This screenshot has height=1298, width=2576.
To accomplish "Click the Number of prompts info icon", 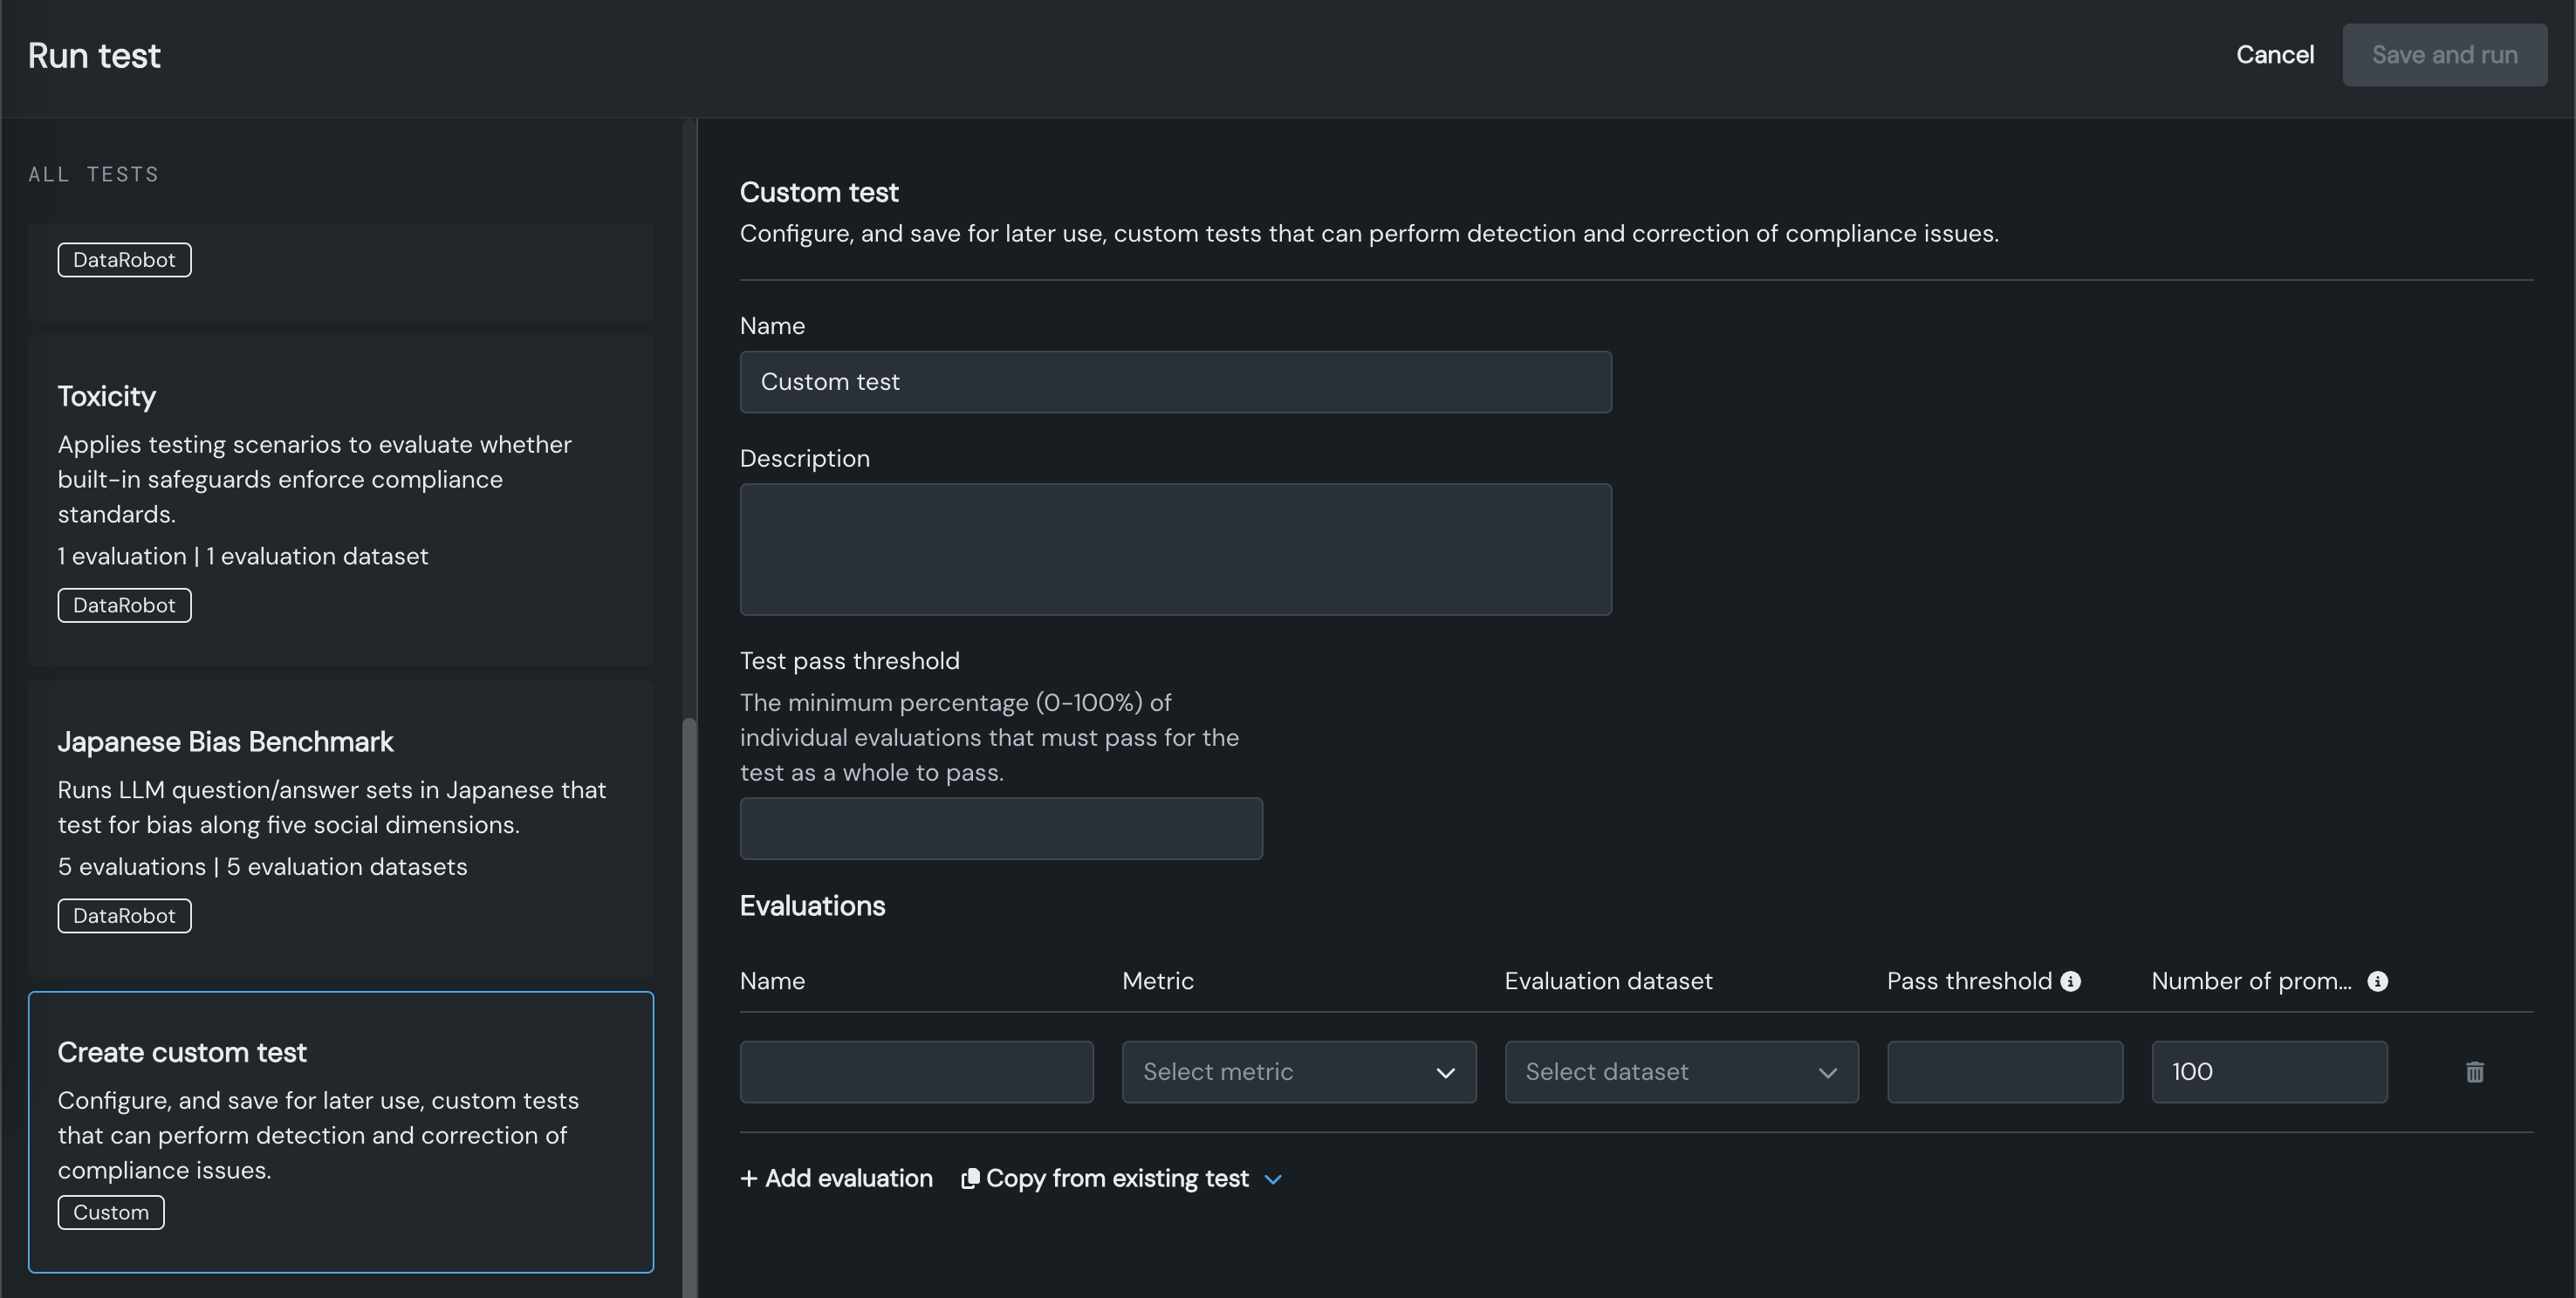I will click(2377, 981).
